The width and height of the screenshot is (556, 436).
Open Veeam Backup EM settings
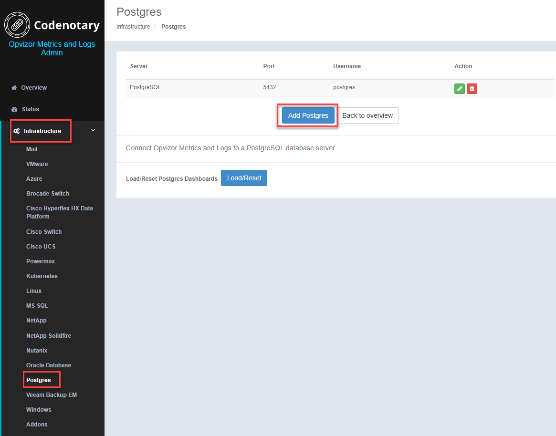(x=52, y=395)
